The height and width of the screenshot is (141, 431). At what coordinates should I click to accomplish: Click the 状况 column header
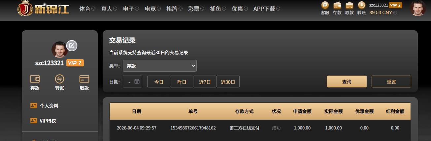click(x=276, y=111)
